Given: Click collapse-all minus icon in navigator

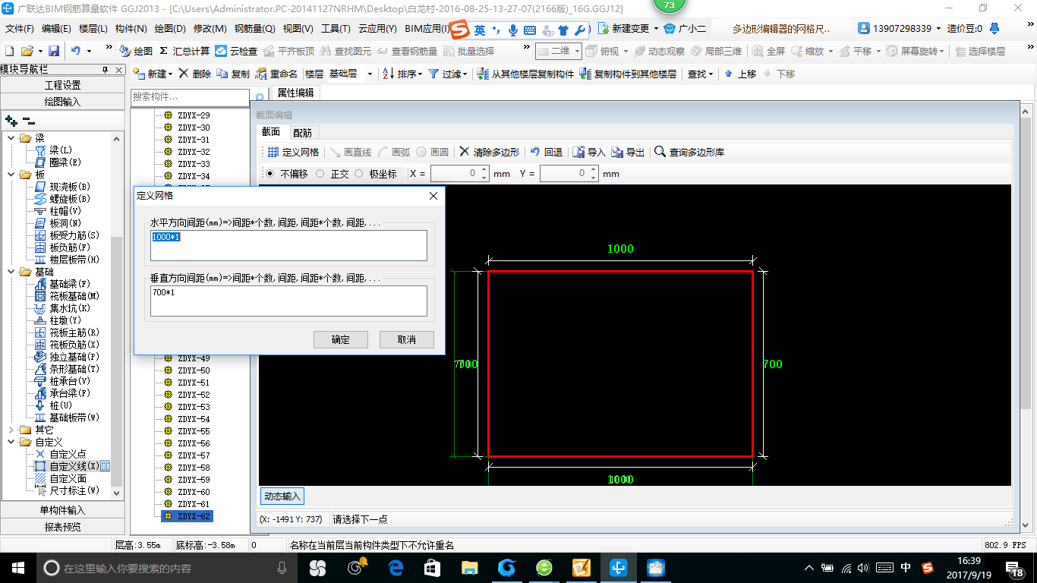Looking at the screenshot, I should [29, 120].
